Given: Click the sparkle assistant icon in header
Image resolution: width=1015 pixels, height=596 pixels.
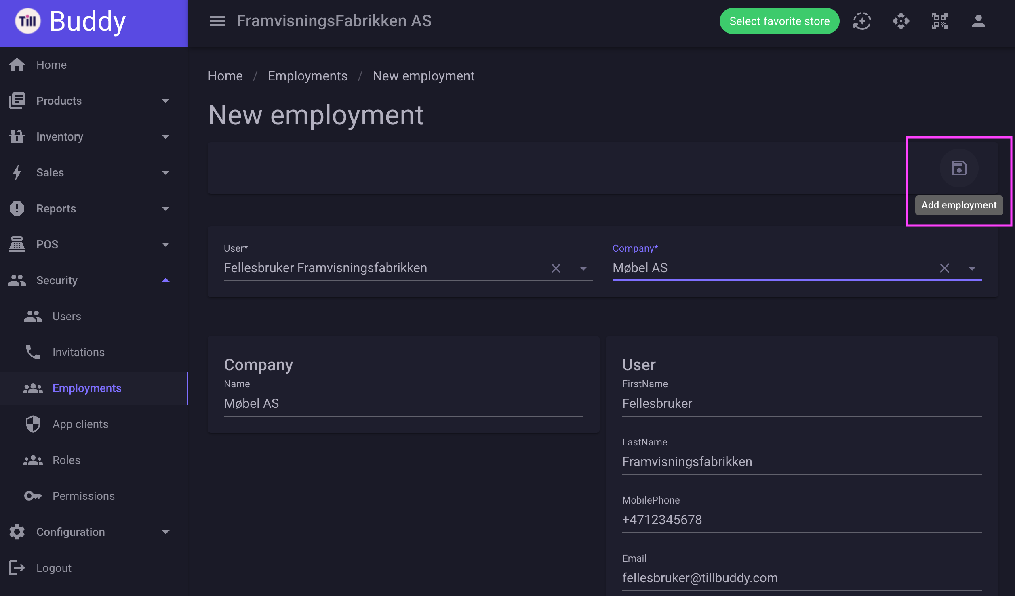Looking at the screenshot, I should click(862, 21).
